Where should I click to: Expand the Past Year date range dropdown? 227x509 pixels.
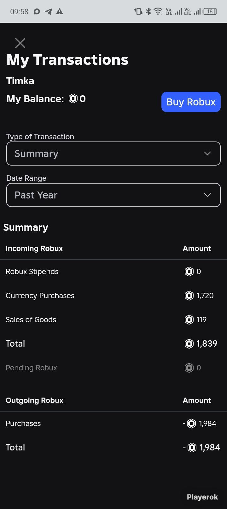pyautogui.click(x=113, y=195)
